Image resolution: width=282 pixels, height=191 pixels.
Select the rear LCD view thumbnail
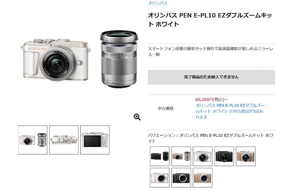[x=95, y=140]
